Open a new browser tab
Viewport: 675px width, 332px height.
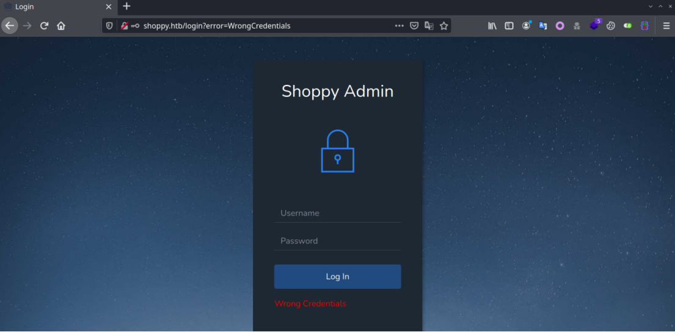[126, 7]
